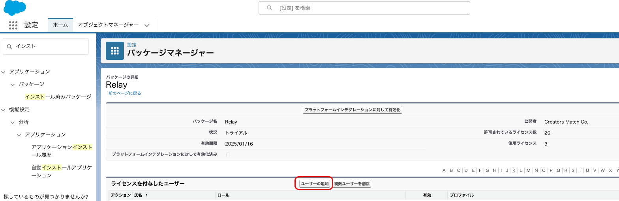The image size is (619, 201).
Task: Filter users by letter A
Action: click(444, 170)
